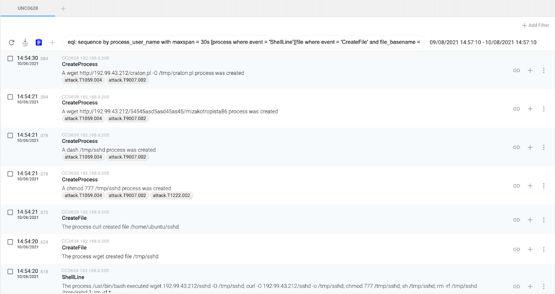Add mizakotropista86 wget event with plus
Viewport: 555px width, 294px height.
coord(530,109)
